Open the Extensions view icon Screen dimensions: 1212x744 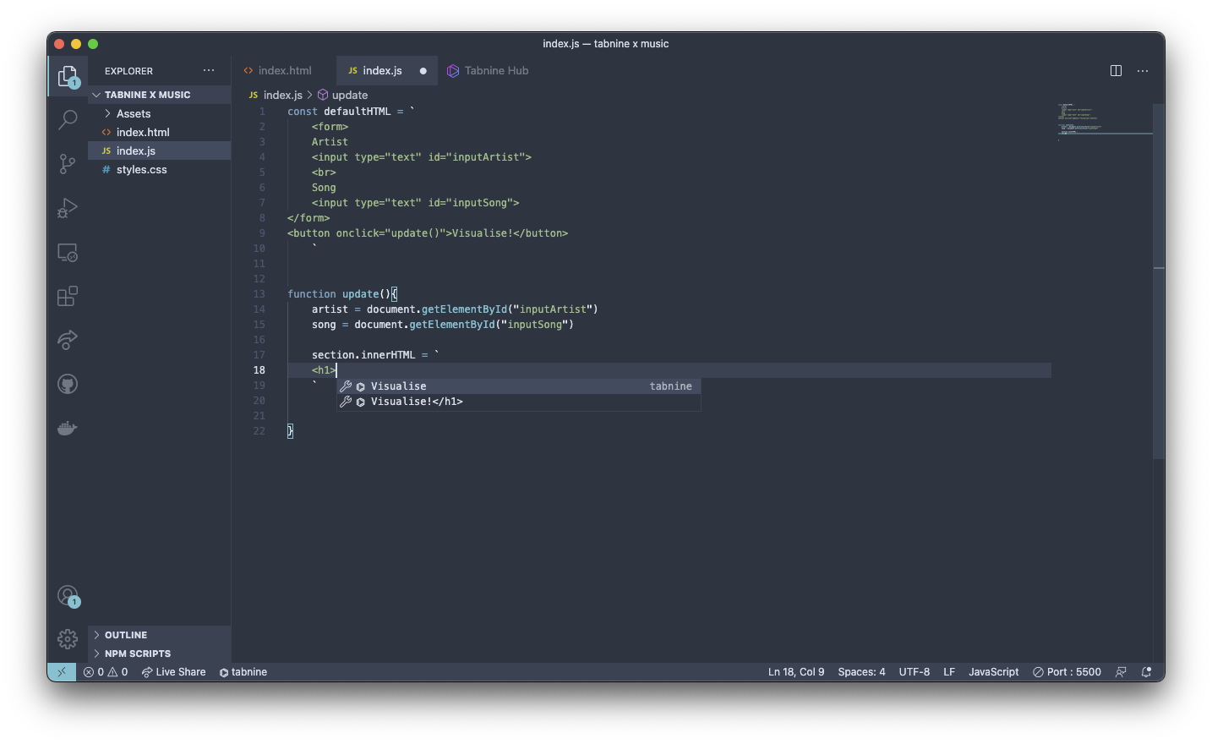click(67, 296)
